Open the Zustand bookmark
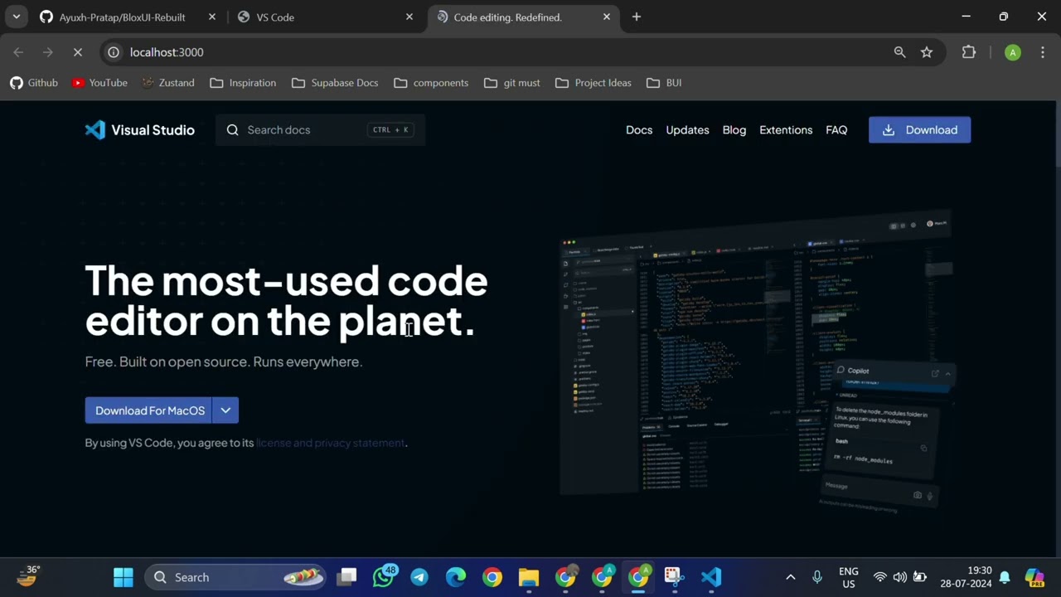Image resolution: width=1061 pixels, height=597 pixels. (168, 83)
